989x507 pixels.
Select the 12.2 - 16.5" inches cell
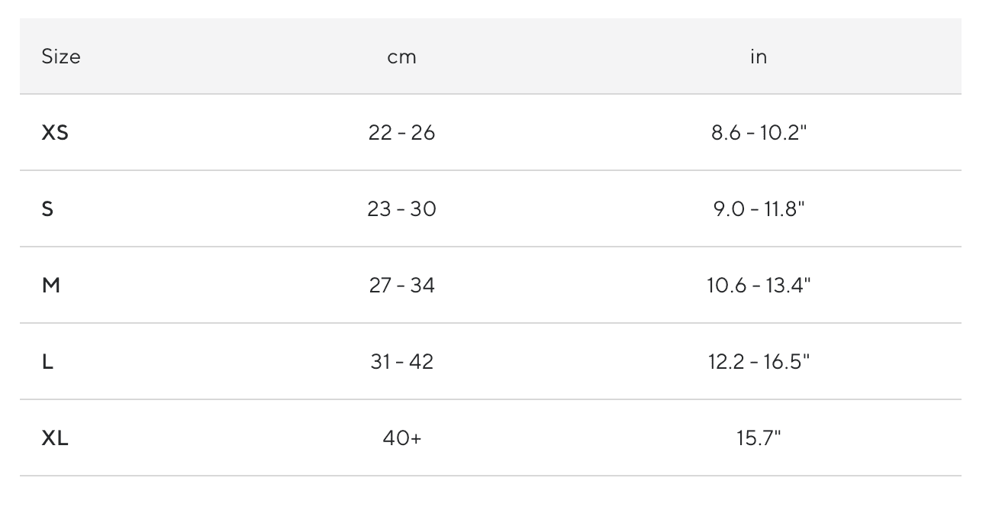759,362
